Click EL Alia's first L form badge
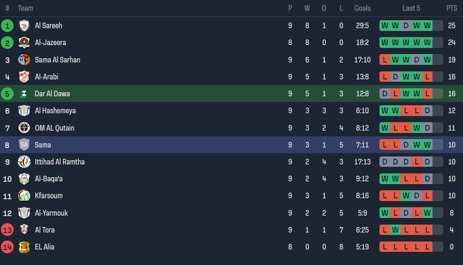The height and width of the screenshot is (265, 463). point(385,247)
